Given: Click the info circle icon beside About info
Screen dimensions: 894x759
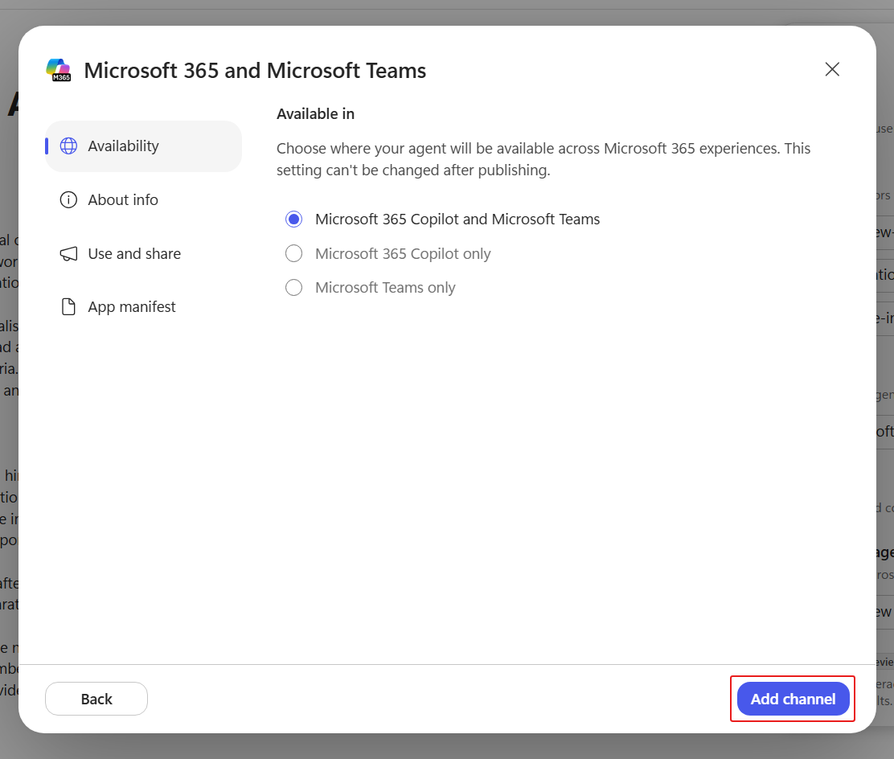Looking at the screenshot, I should click(x=68, y=199).
